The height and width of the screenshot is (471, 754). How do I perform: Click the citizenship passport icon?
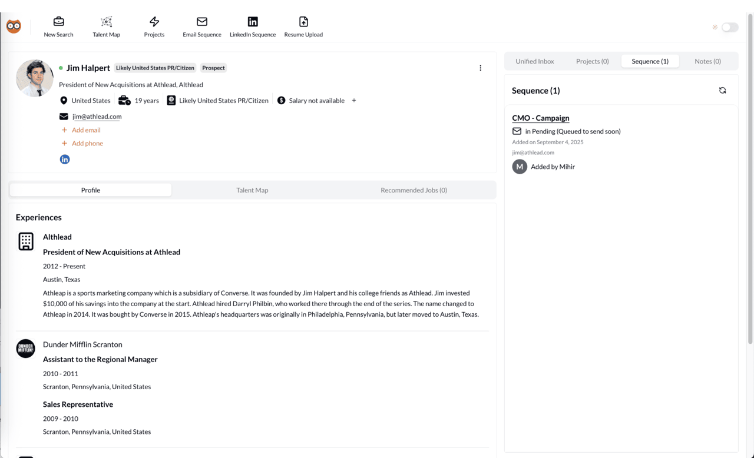(171, 101)
